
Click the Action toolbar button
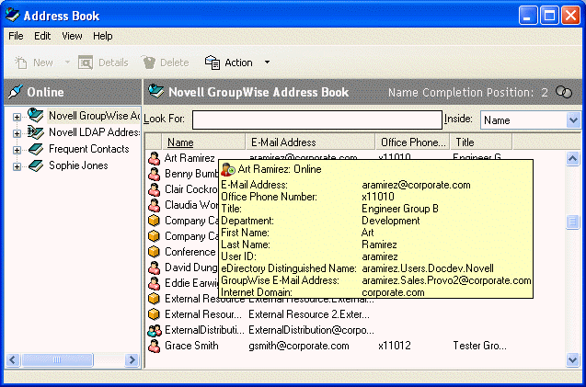pyautogui.click(x=229, y=63)
